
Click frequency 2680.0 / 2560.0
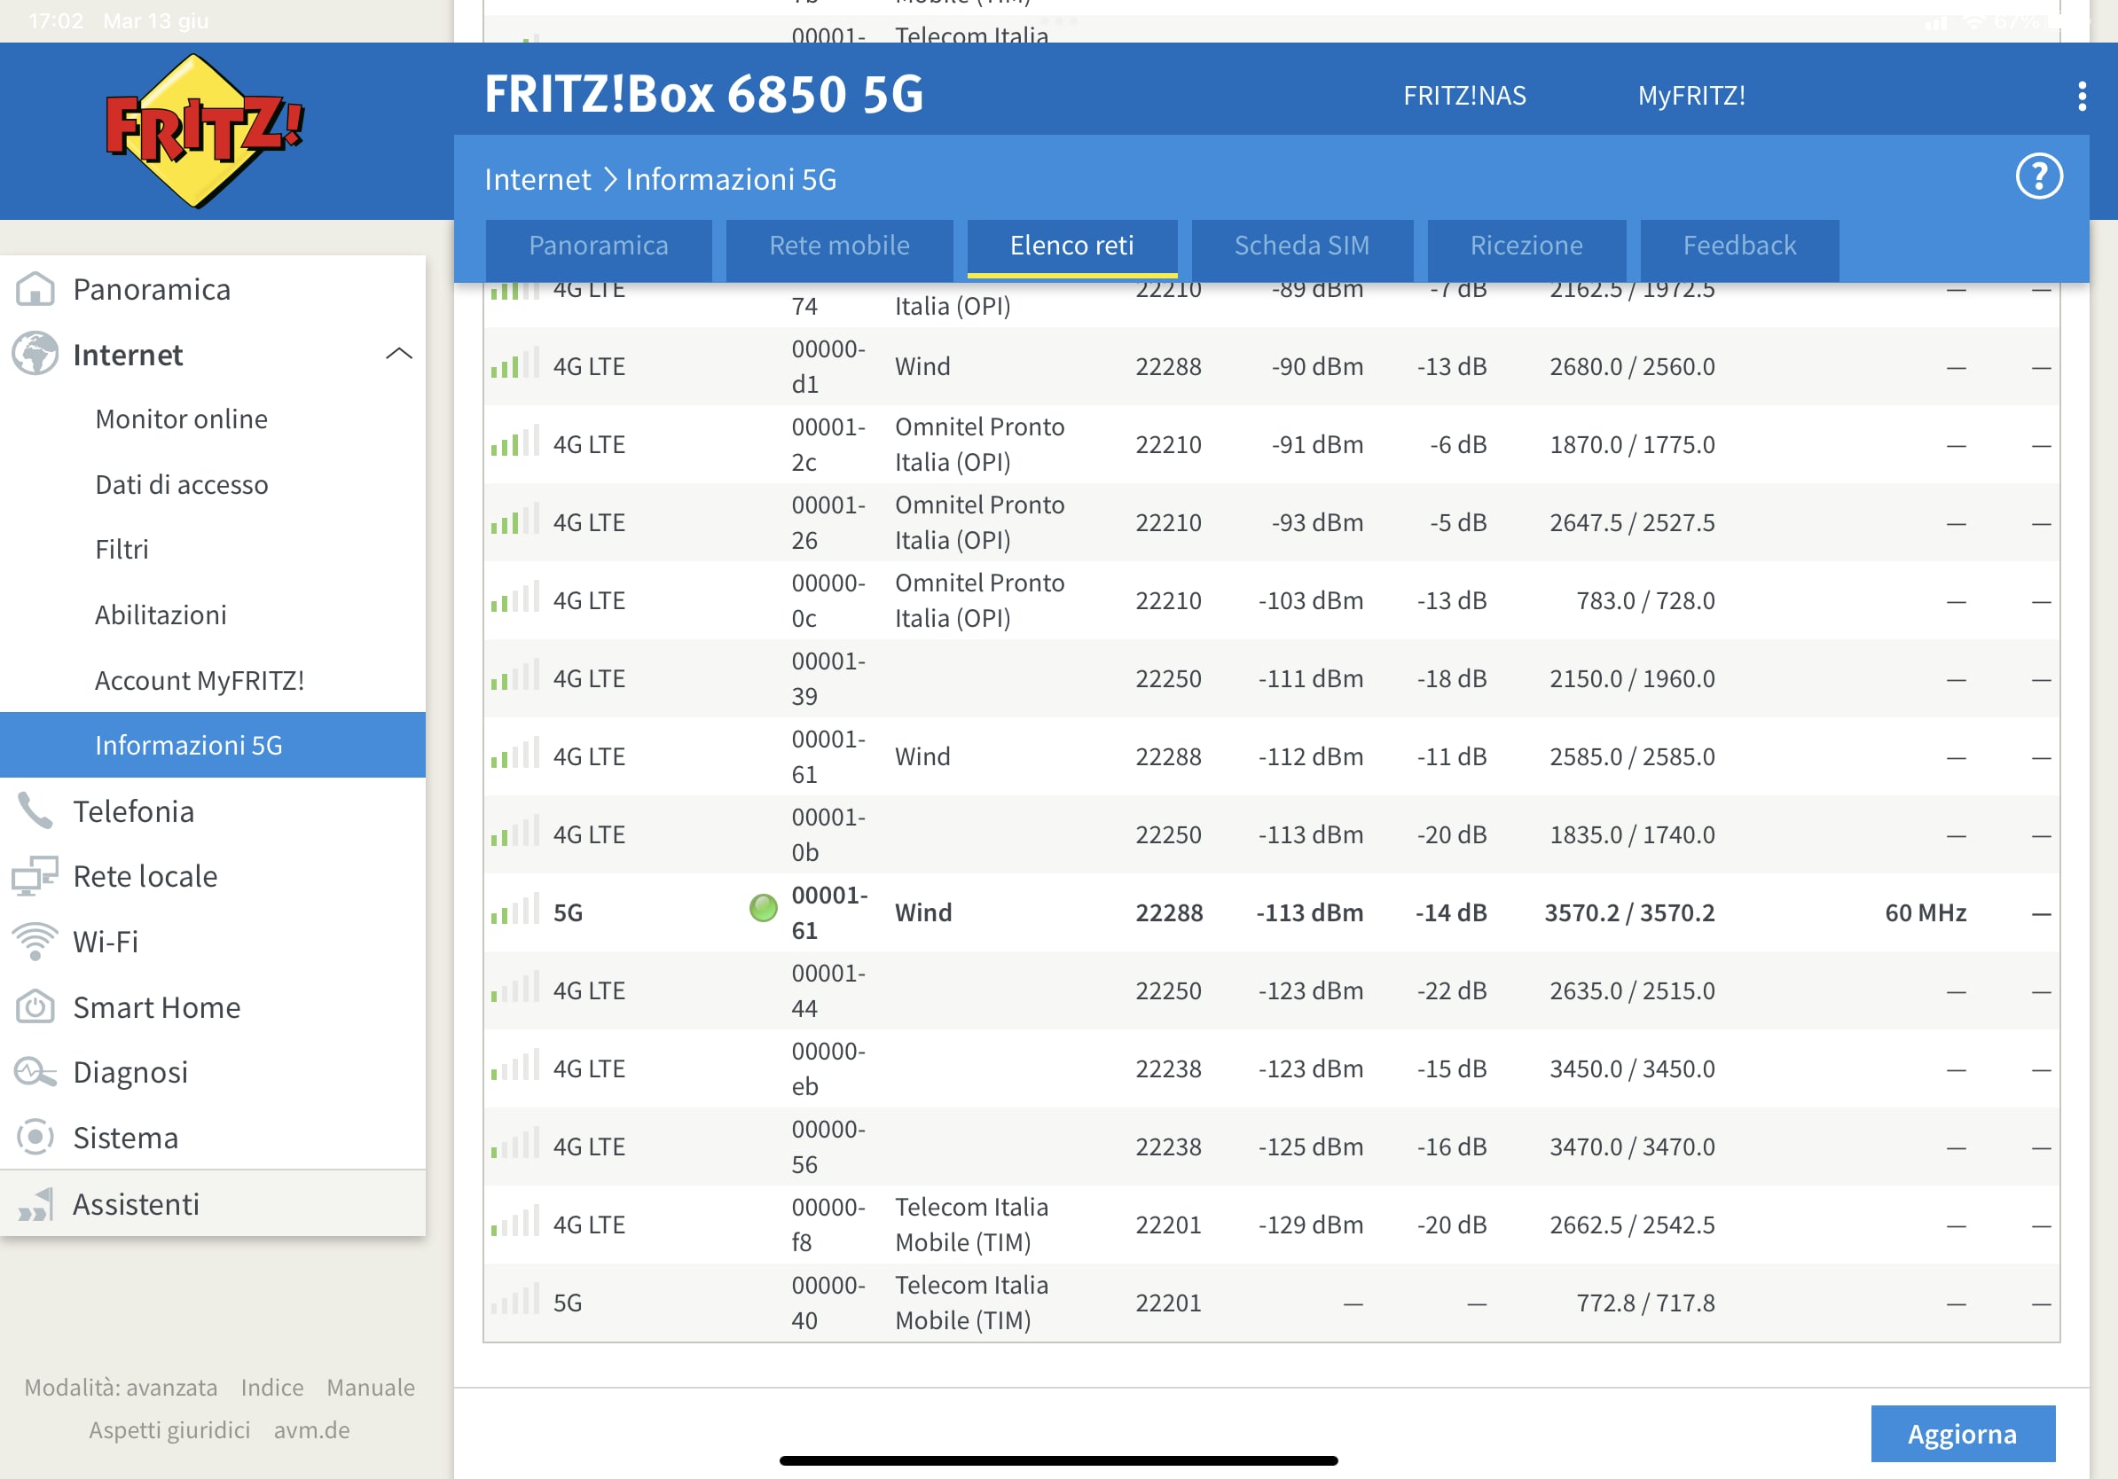(x=1632, y=366)
